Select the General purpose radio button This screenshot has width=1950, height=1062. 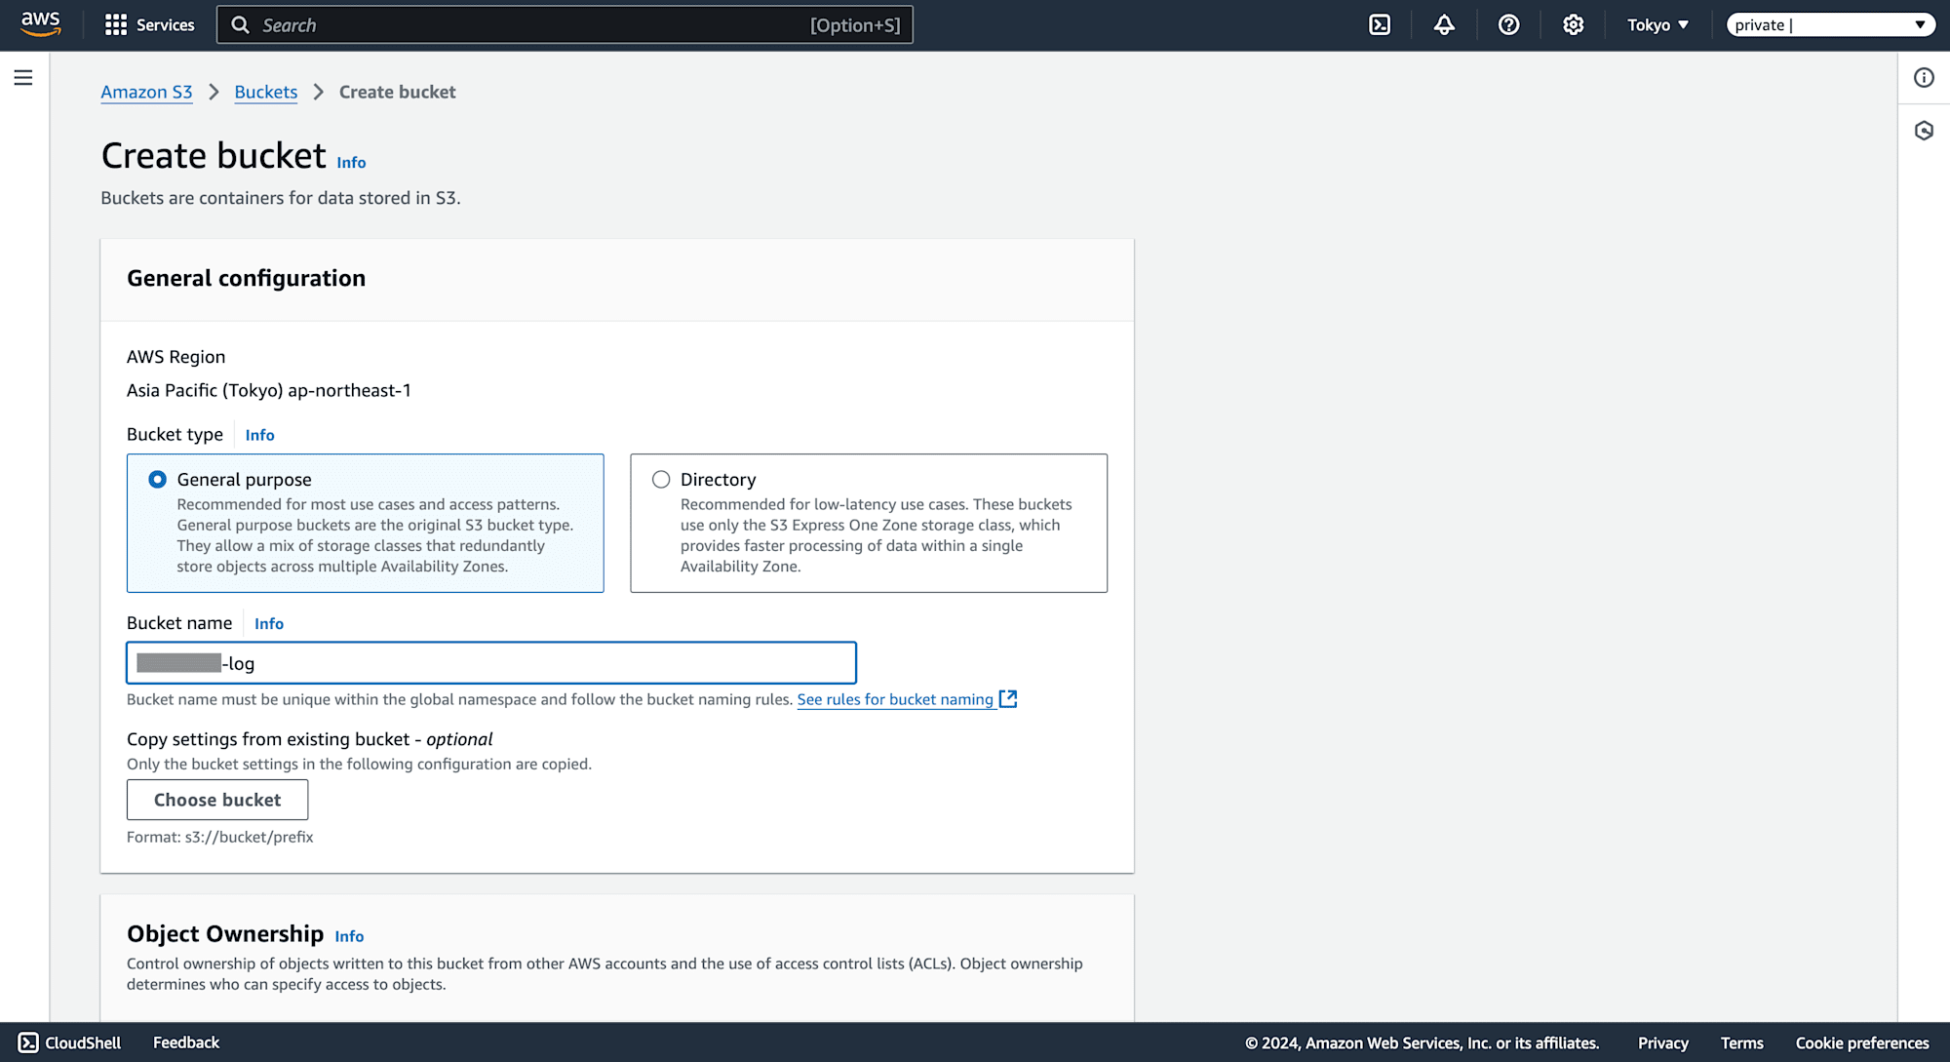156,479
